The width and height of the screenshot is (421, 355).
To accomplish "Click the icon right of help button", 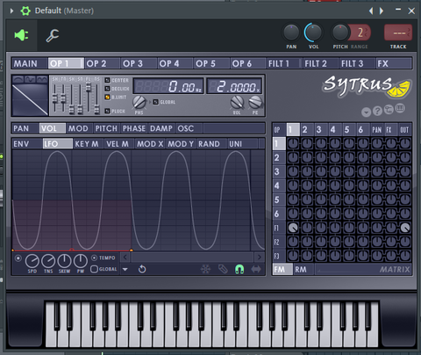I will (389, 110).
